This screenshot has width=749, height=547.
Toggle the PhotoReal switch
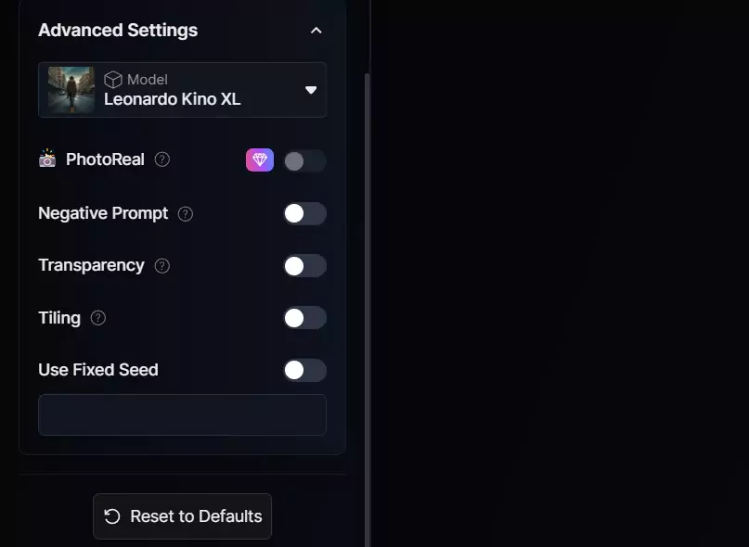click(x=304, y=160)
